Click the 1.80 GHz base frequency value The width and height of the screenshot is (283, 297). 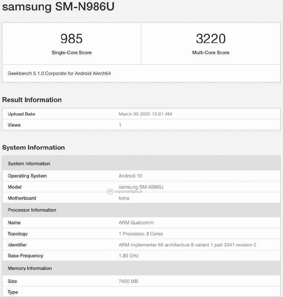[129, 256]
